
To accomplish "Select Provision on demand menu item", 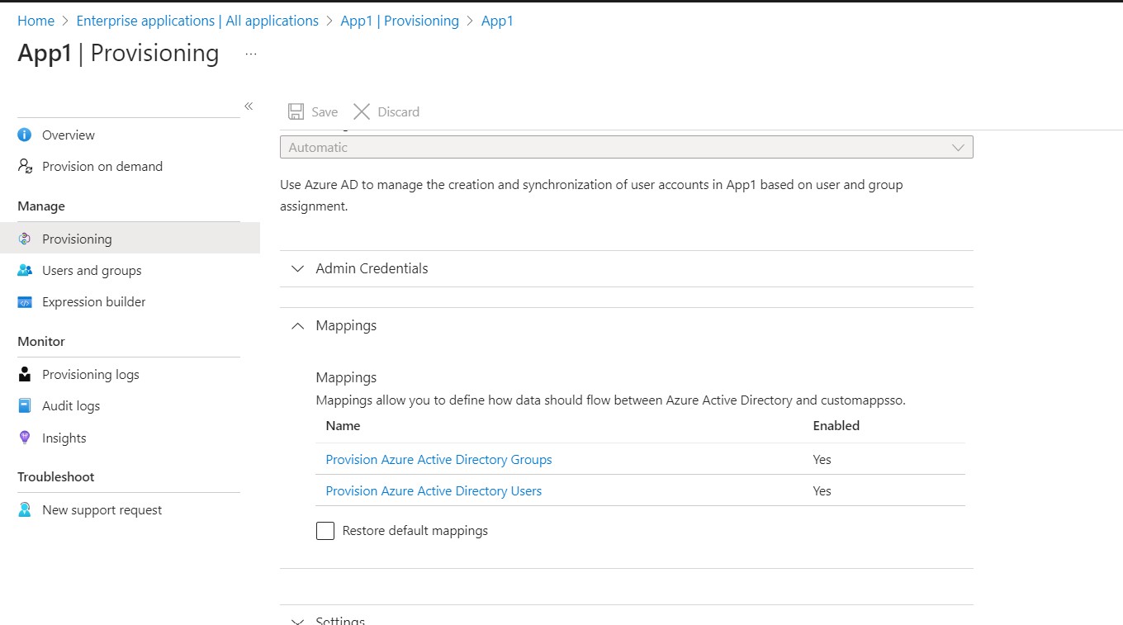I will coord(102,166).
